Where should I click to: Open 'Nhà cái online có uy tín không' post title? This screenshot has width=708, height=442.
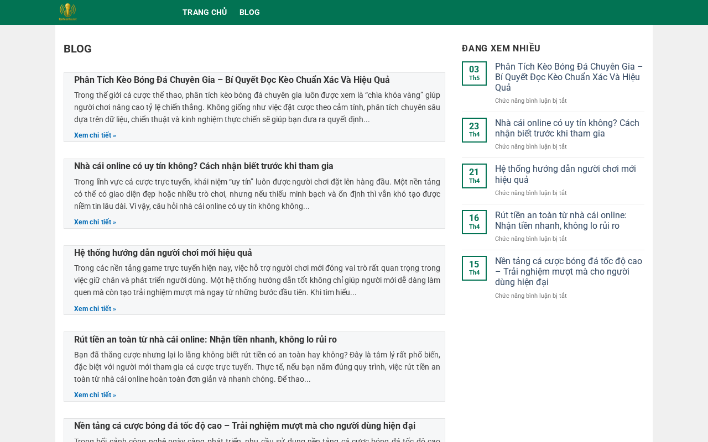pyautogui.click(x=204, y=166)
